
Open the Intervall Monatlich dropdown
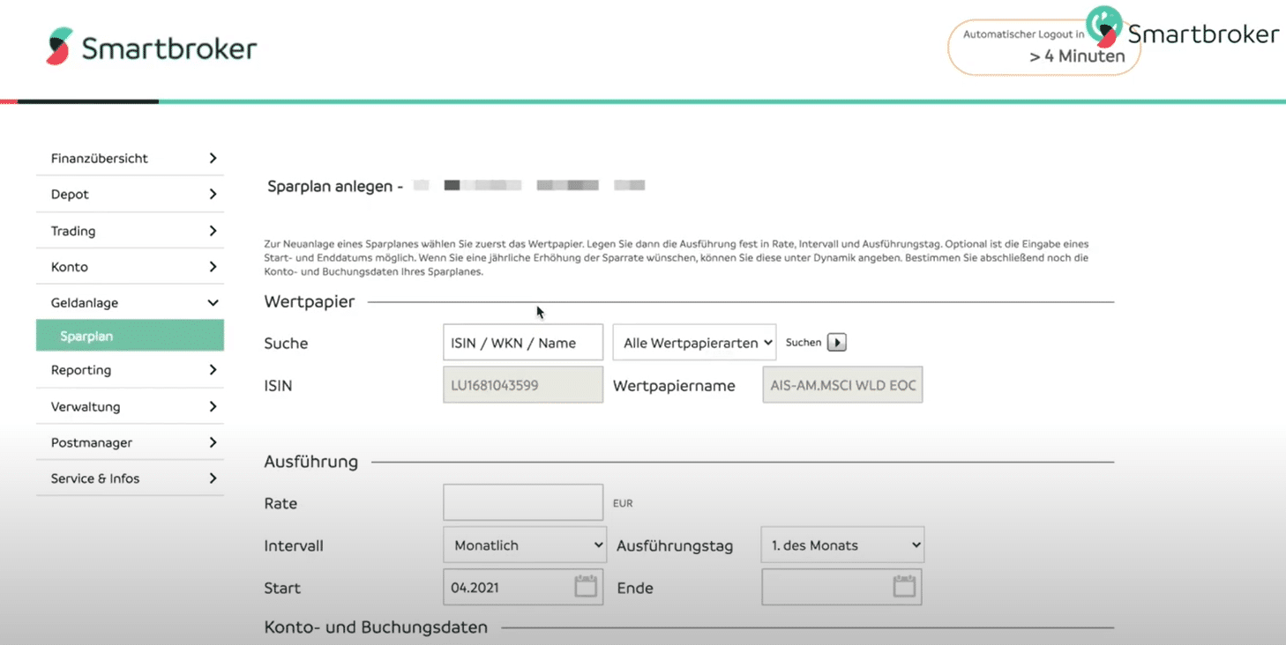[x=524, y=545]
